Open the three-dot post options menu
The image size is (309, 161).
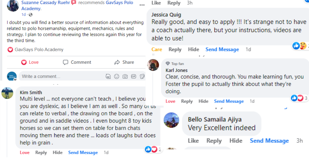(x=142, y=5)
